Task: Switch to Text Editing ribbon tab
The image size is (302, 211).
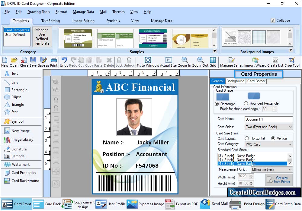Action: 50,21
